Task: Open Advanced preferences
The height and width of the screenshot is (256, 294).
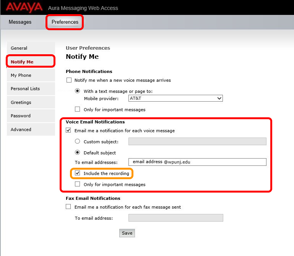Action: pos(21,130)
